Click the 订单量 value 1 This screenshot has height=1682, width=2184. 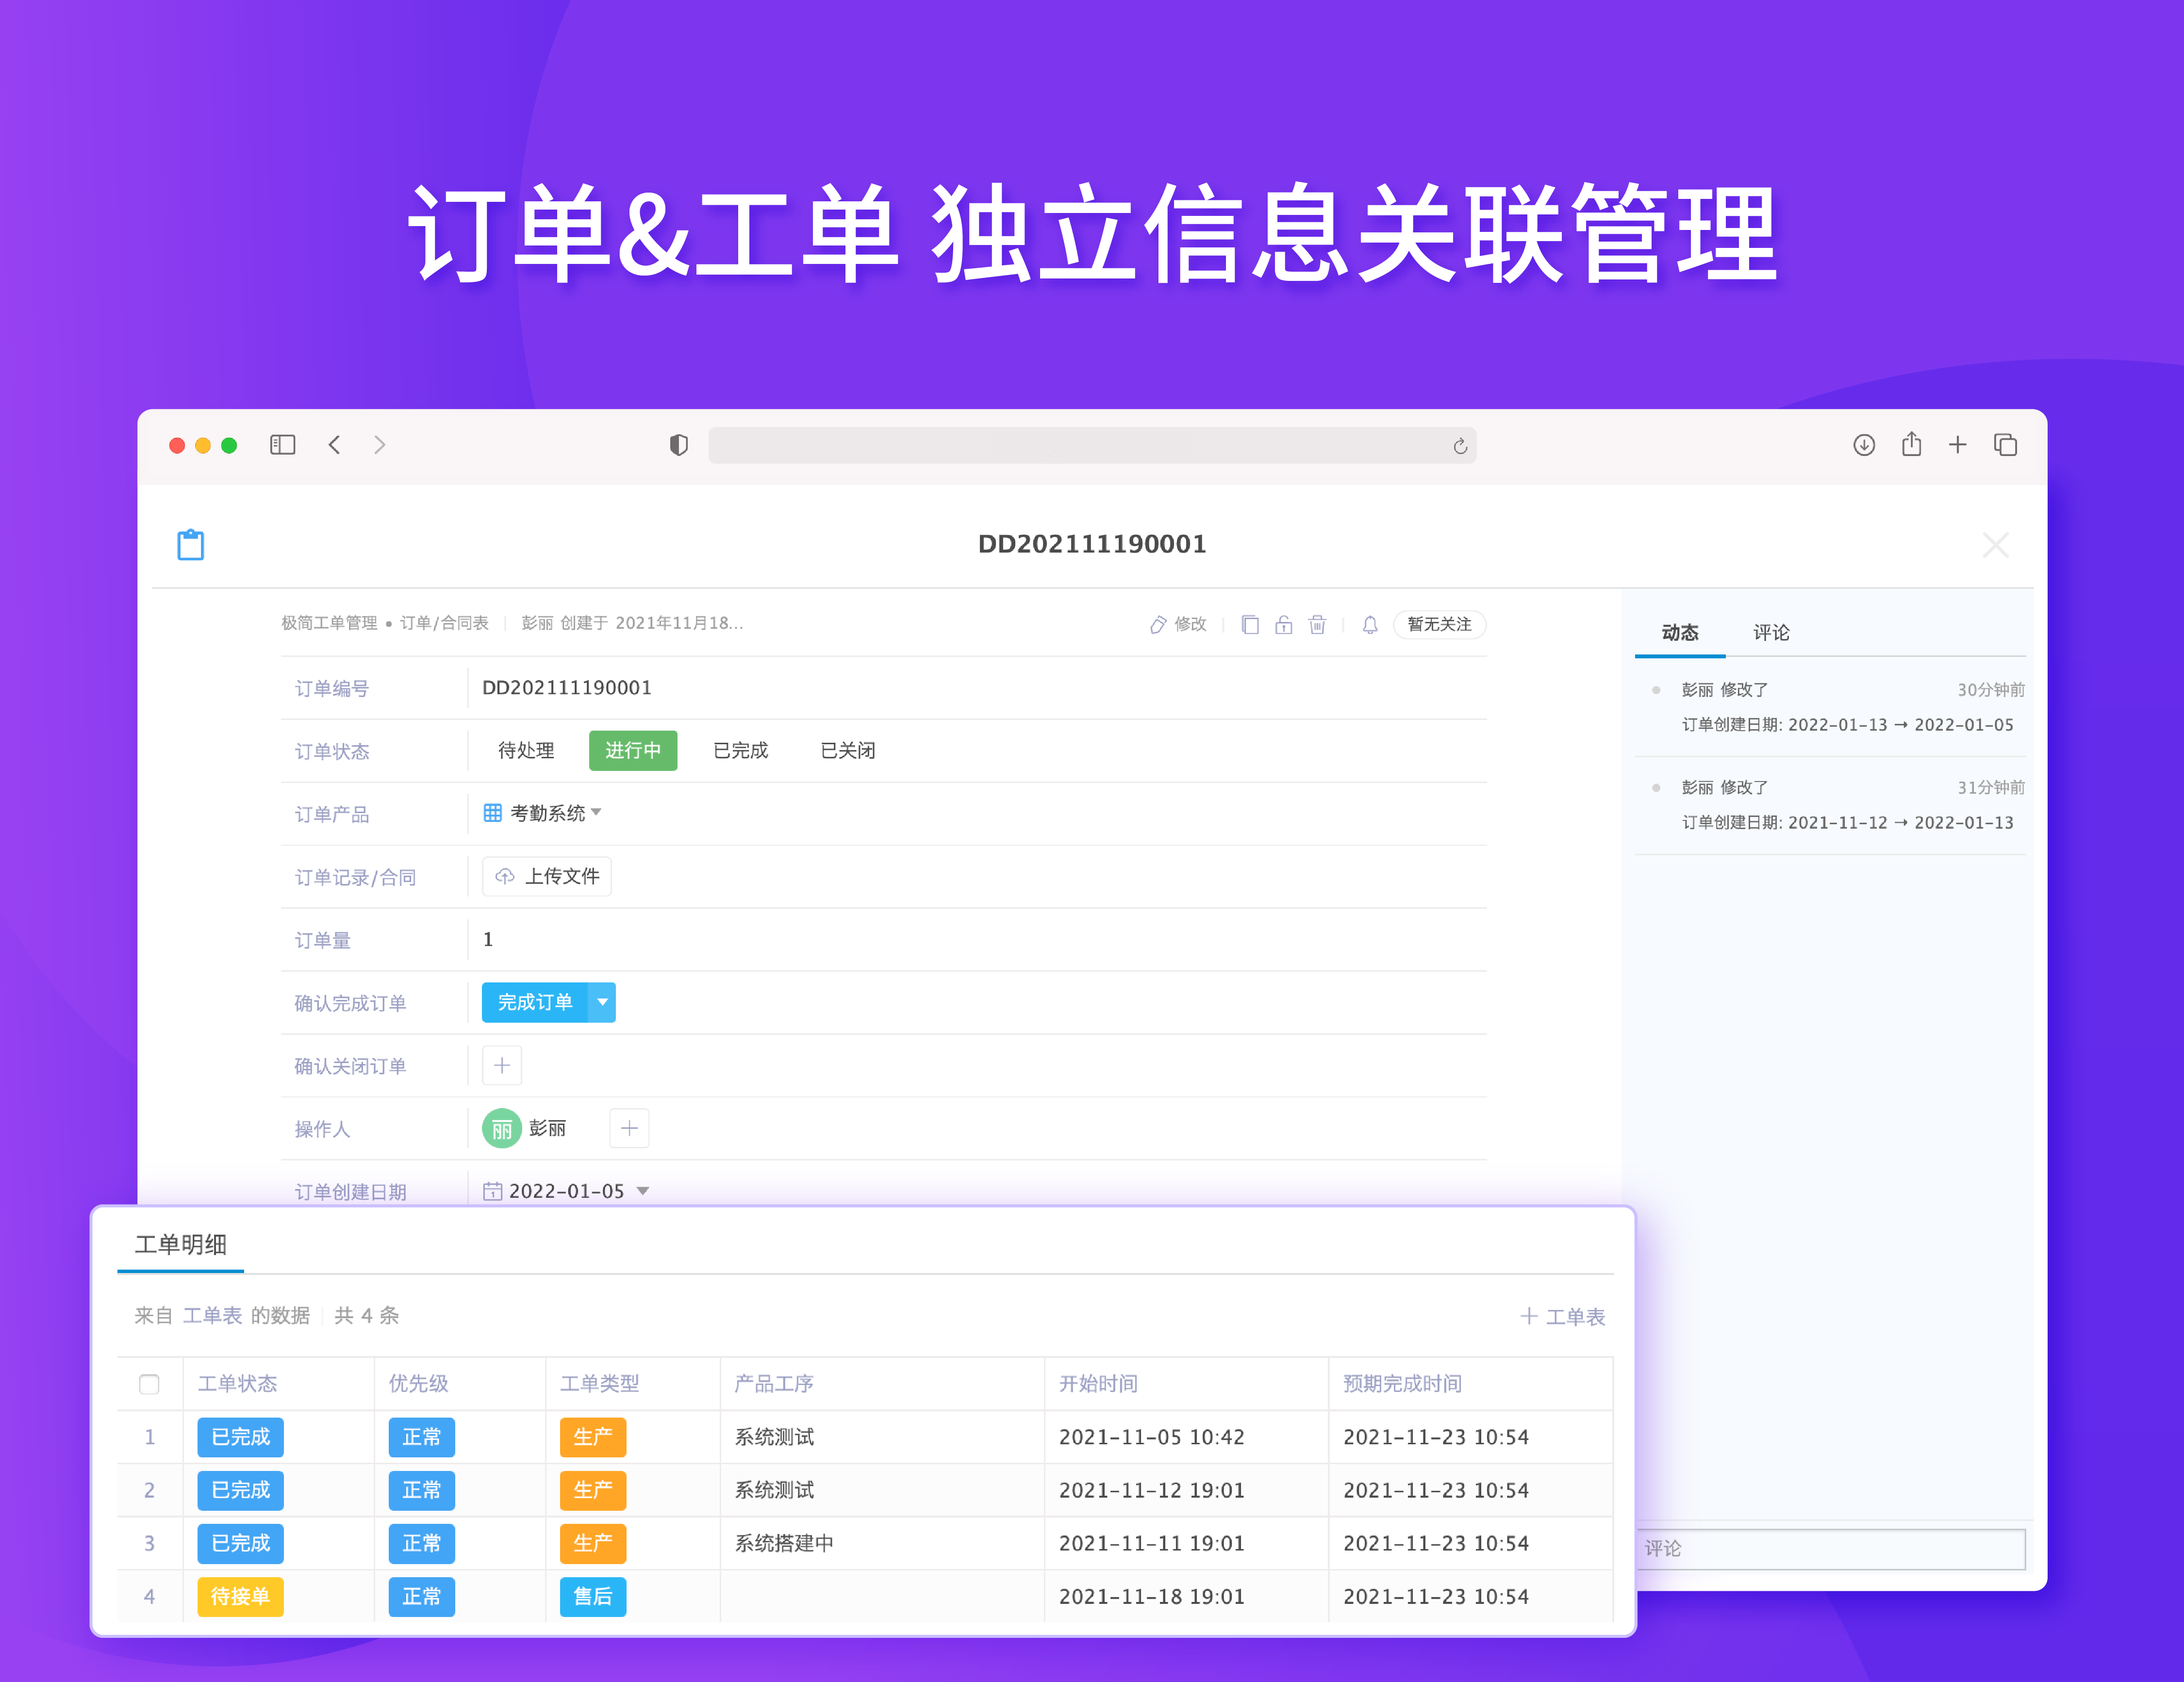click(488, 939)
